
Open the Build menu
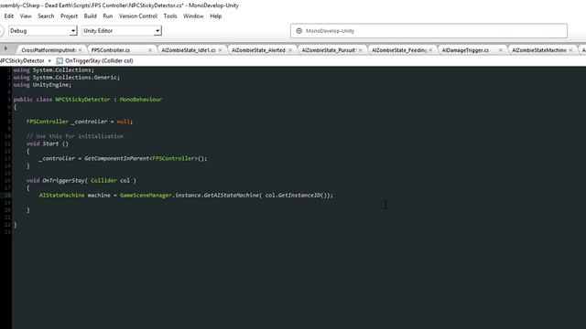click(90, 16)
